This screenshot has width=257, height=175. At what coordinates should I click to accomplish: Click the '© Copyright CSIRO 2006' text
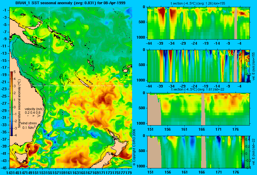134,147
